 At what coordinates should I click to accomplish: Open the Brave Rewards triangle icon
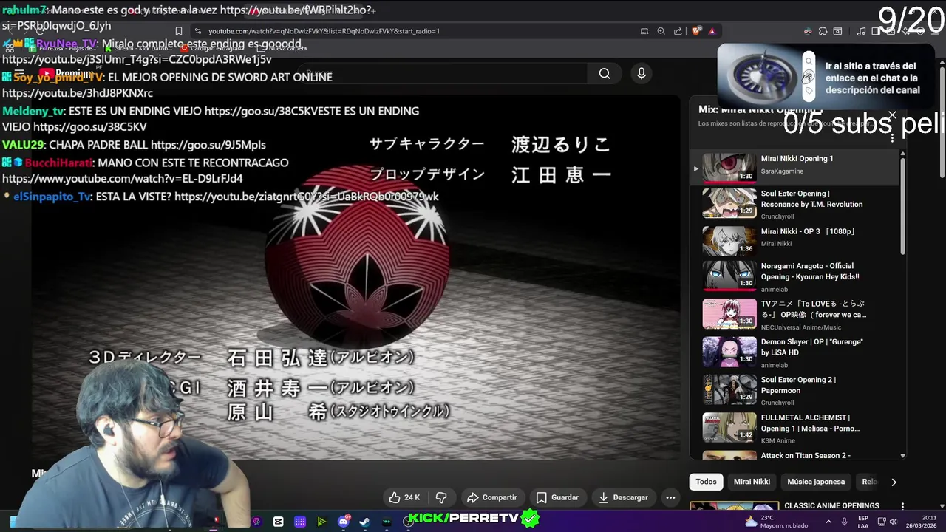click(x=712, y=31)
